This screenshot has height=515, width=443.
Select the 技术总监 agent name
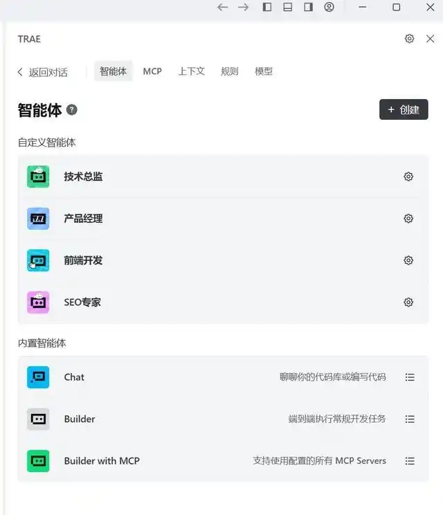(x=83, y=177)
